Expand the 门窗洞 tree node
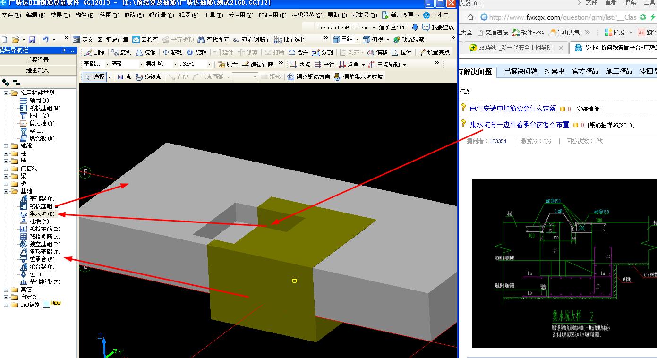The height and width of the screenshot is (358, 657). [7, 169]
